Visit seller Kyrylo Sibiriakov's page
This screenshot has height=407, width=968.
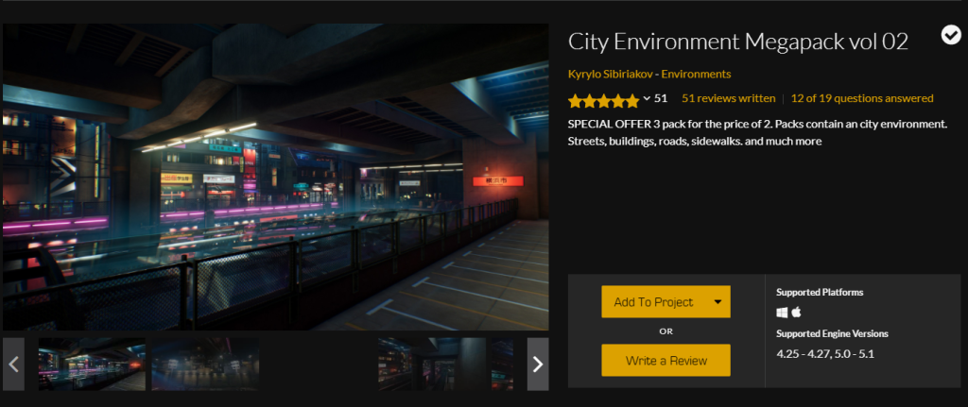point(610,74)
